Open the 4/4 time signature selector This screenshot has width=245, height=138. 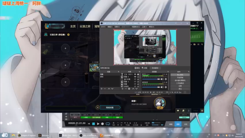click(x=135, y=123)
